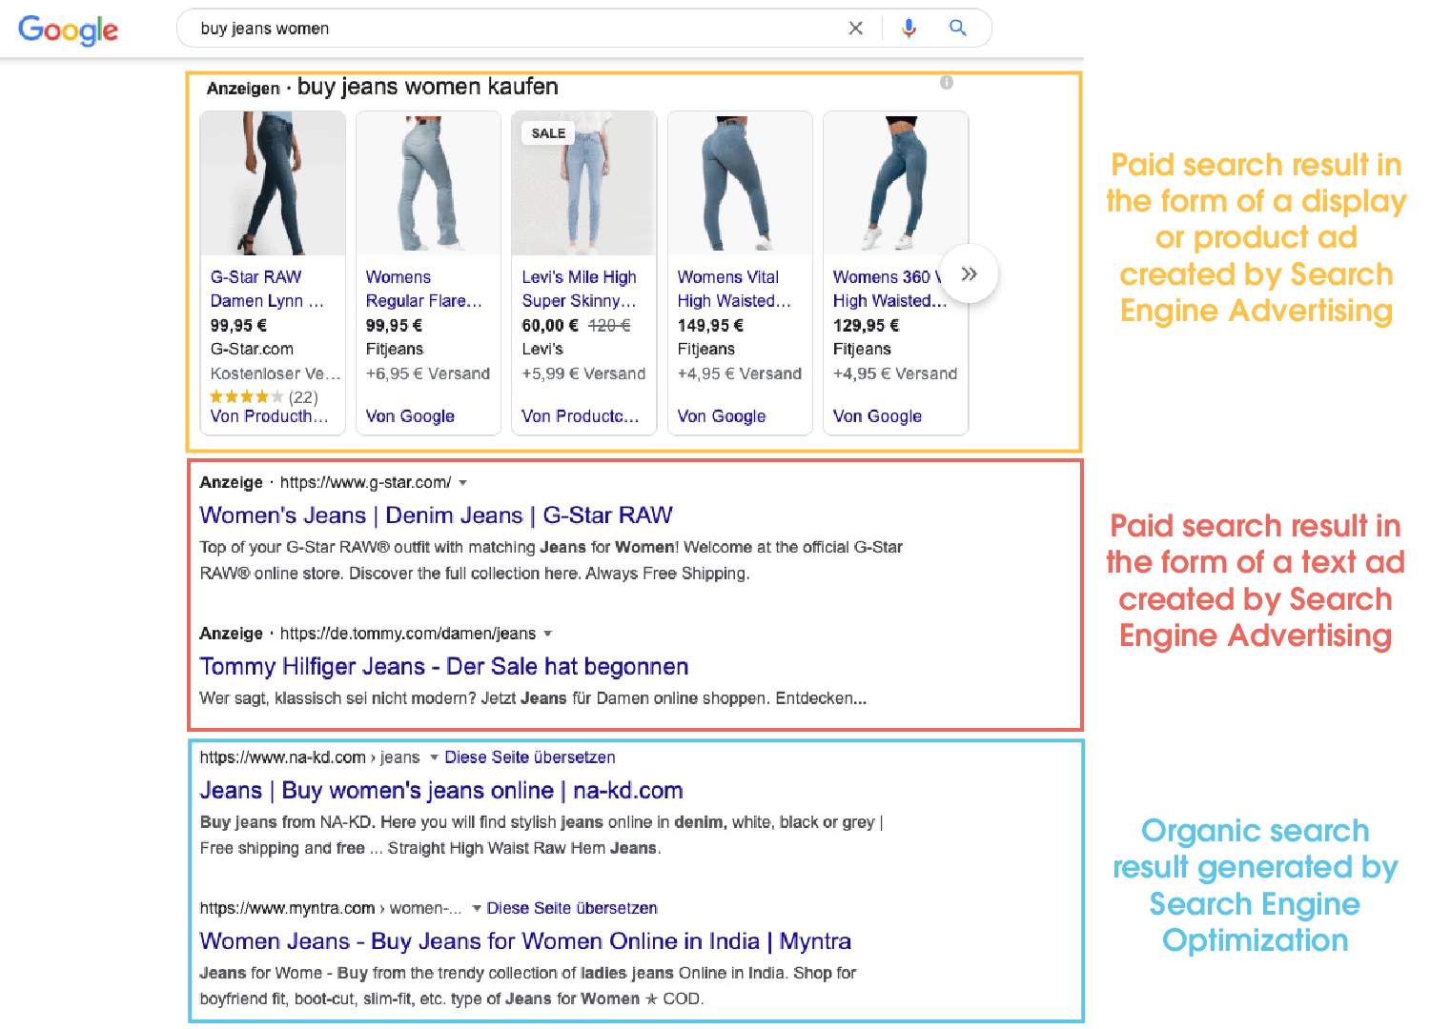Screen dimensions: 1430x1029
Task: Click the Google logo
Action: point(68,30)
